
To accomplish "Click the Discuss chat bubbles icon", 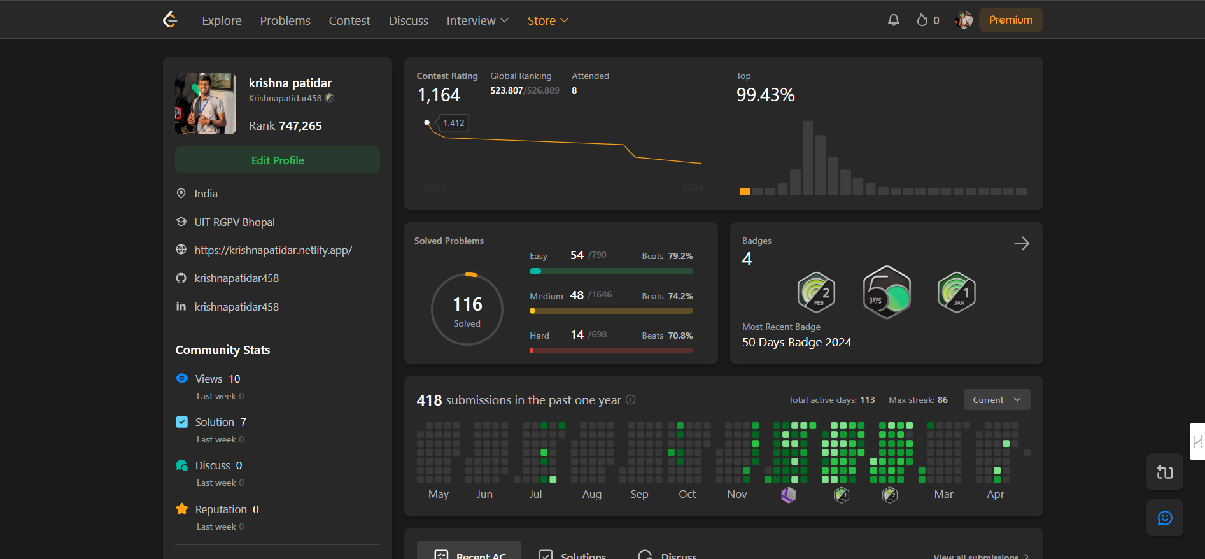I will coord(182,465).
